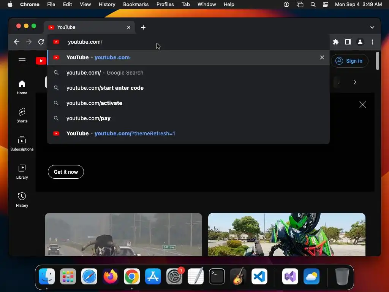Open Shorts in YouTube sidebar
This screenshot has width=389, height=292.
tap(22, 115)
